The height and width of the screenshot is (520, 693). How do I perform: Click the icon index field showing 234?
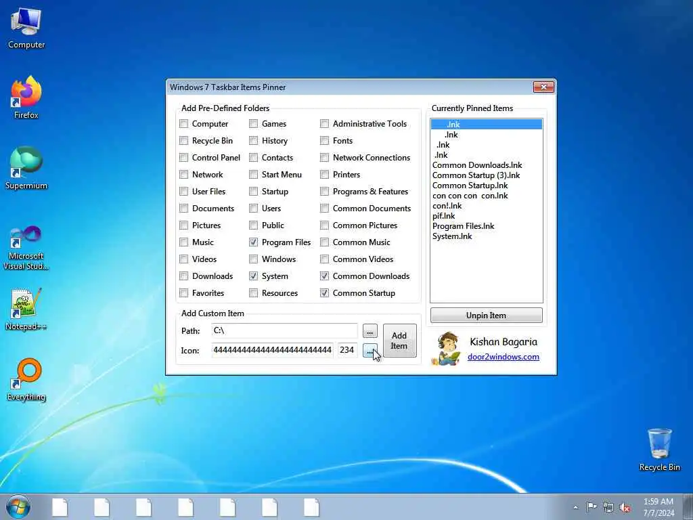[x=347, y=350]
